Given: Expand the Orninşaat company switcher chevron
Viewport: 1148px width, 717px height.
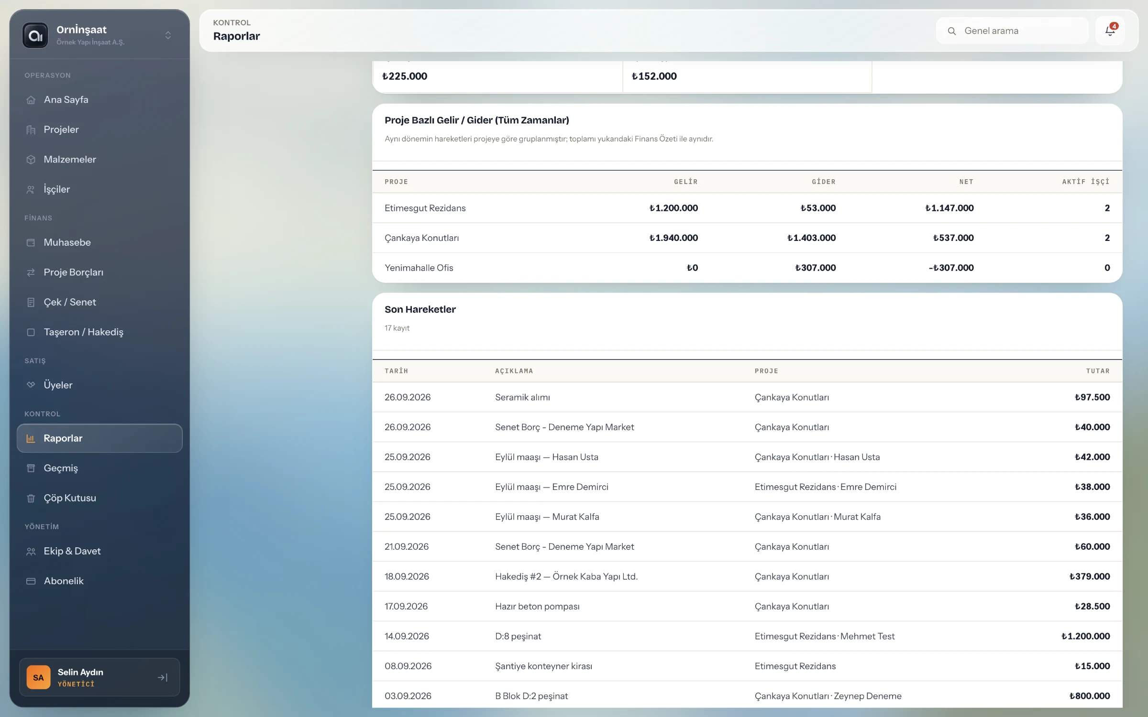Looking at the screenshot, I should [168, 35].
